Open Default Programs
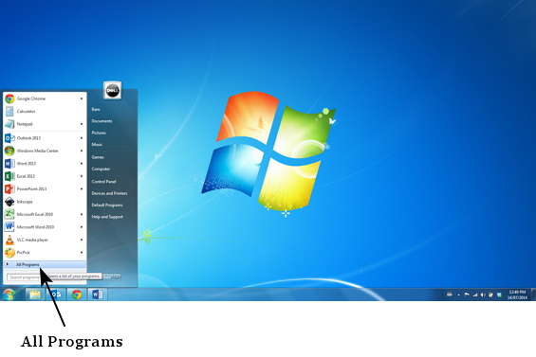The width and height of the screenshot is (536, 357). tap(107, 205)
